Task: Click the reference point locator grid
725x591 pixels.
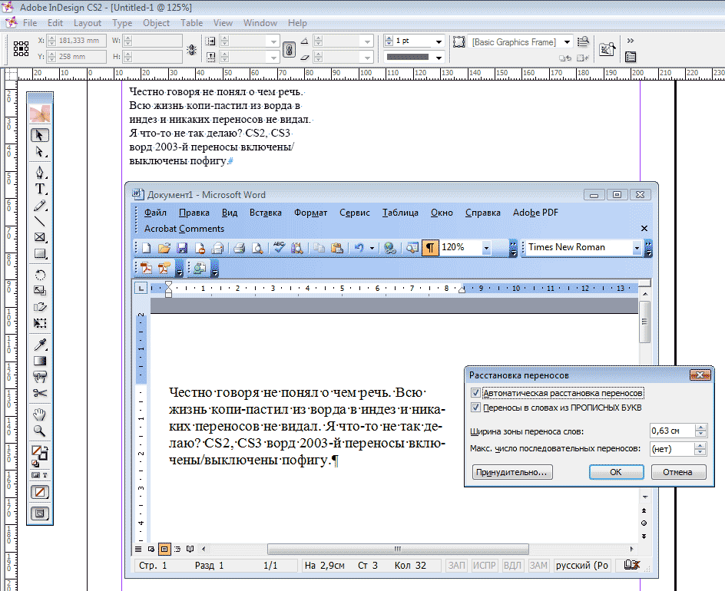Action: tap(21, 48)
